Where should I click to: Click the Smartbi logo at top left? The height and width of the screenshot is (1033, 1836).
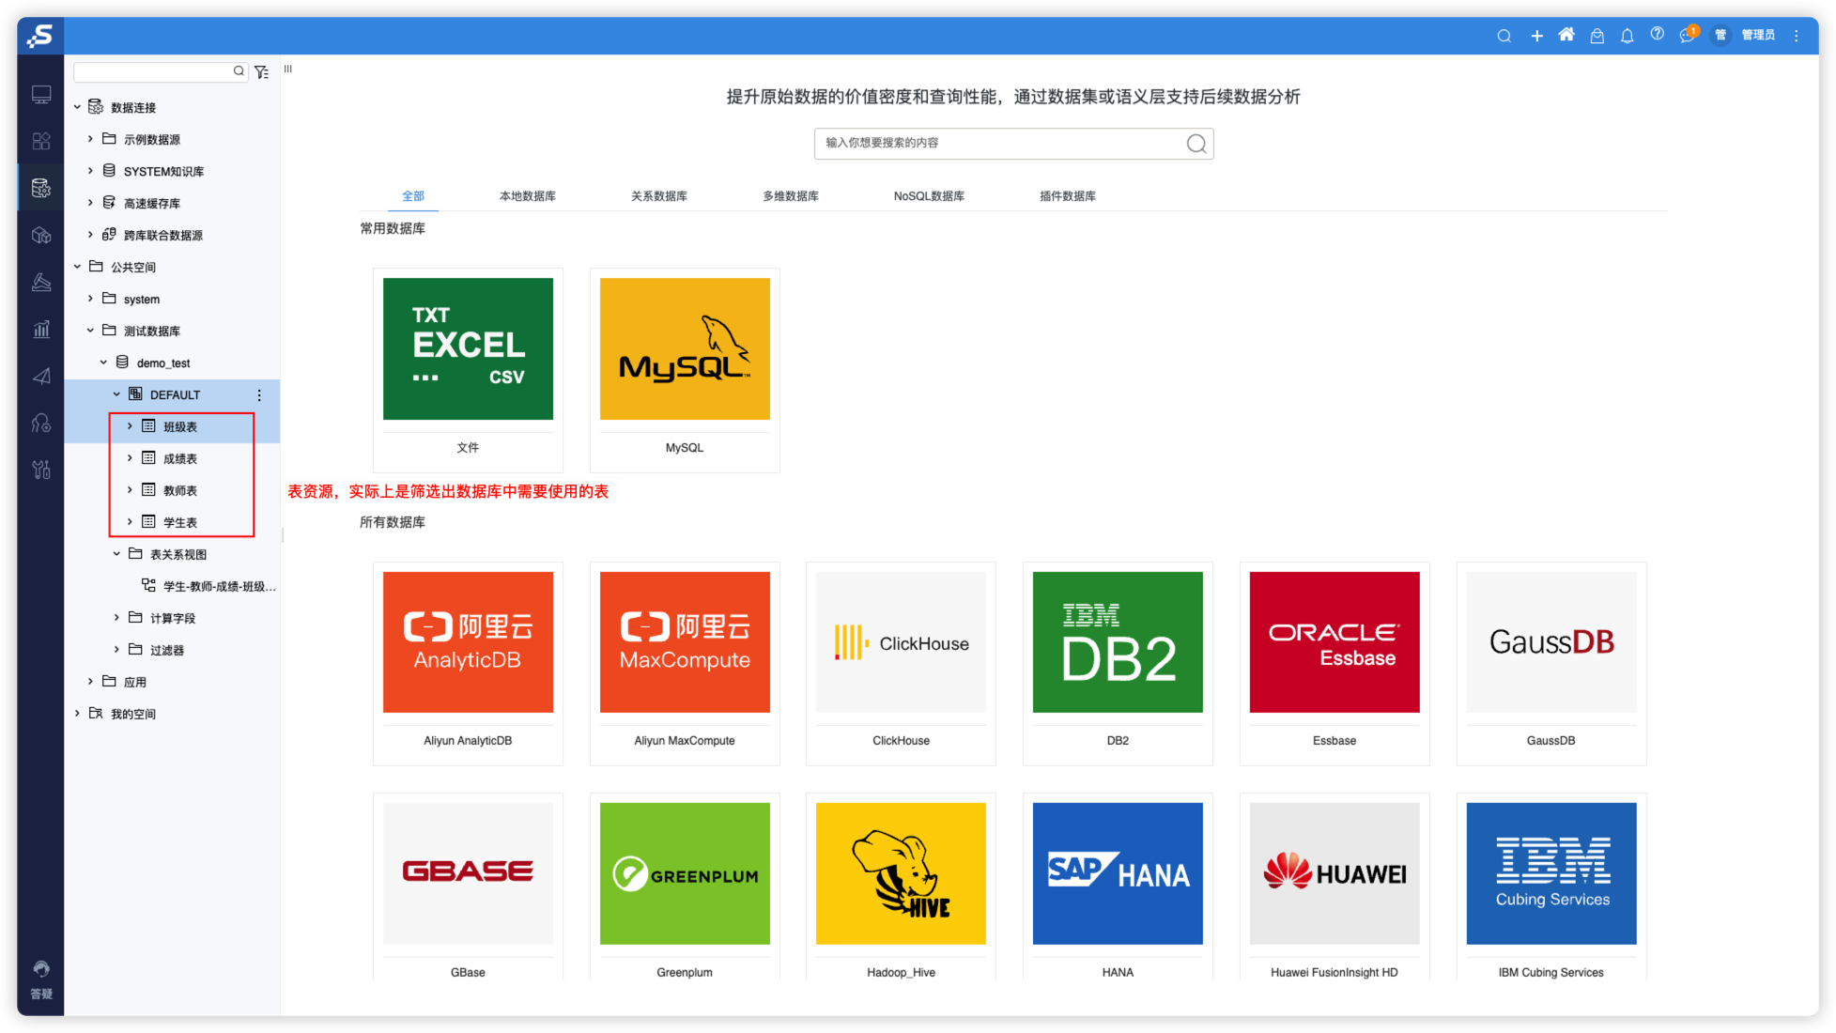tap(40, 36)
